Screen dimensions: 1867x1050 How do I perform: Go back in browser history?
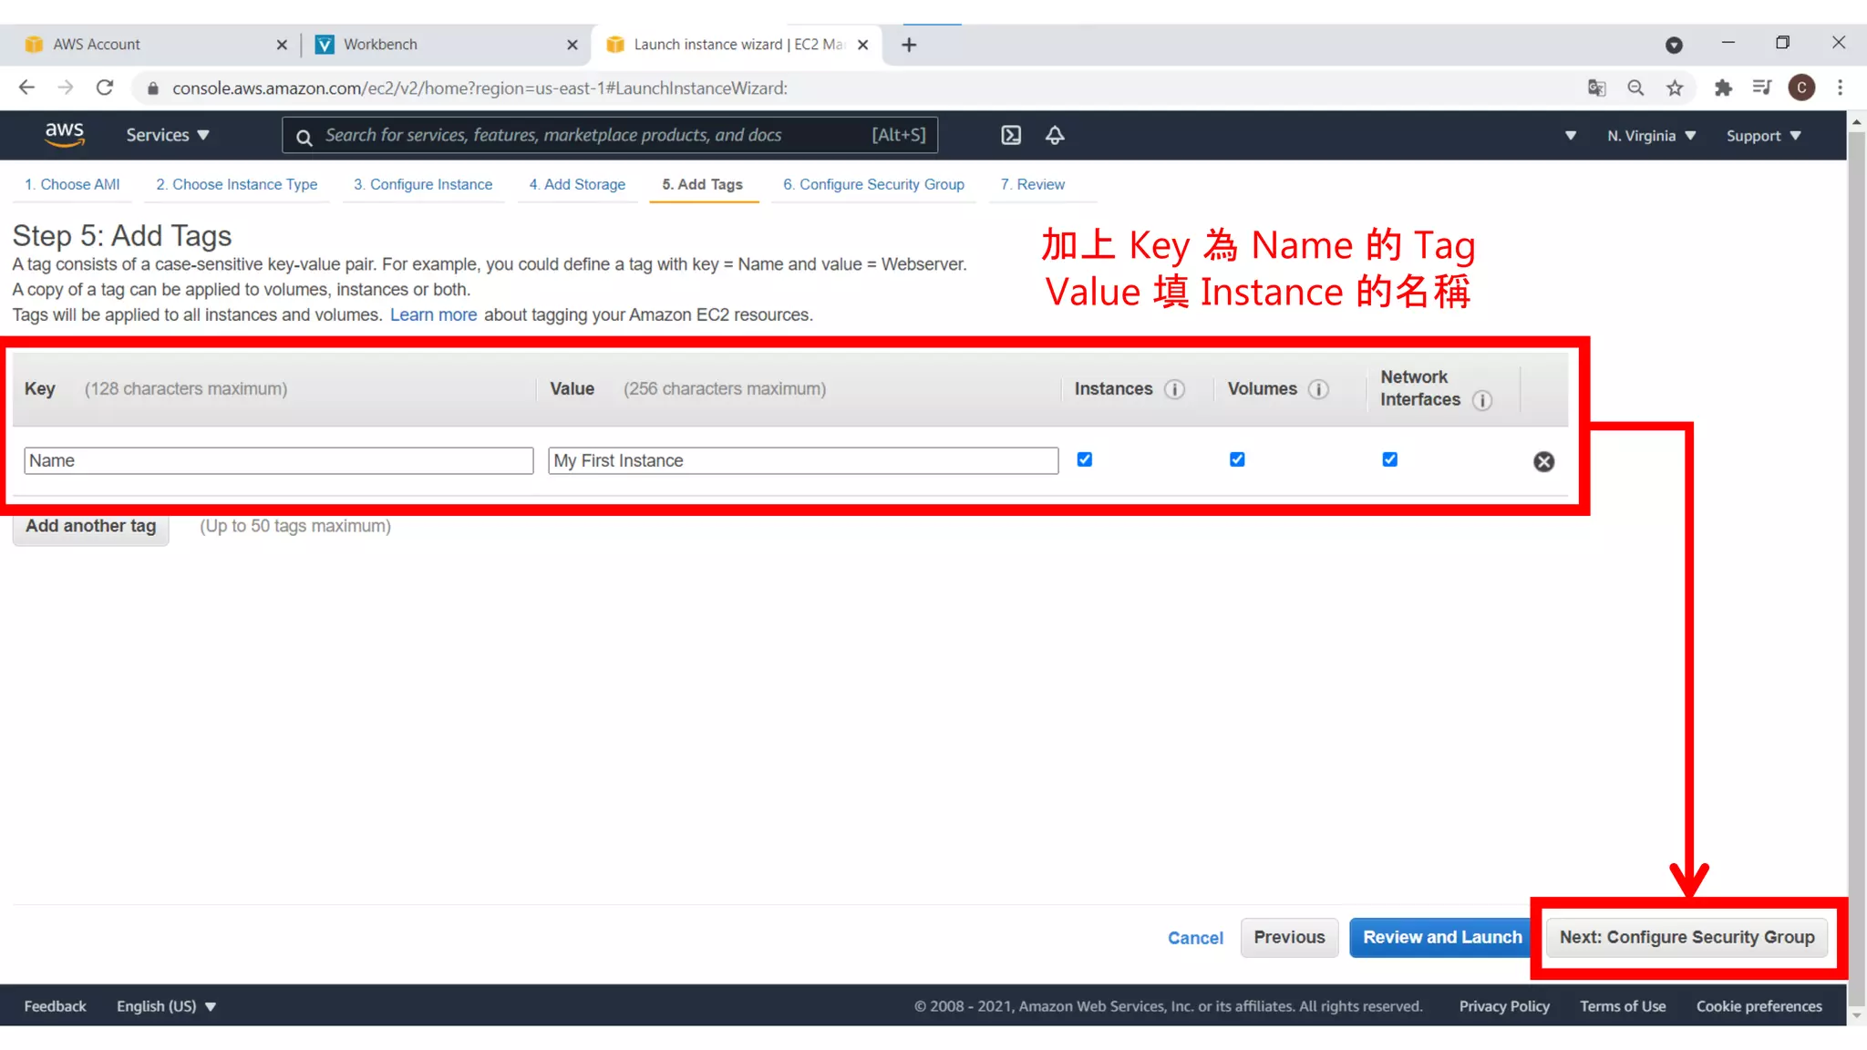26,87
